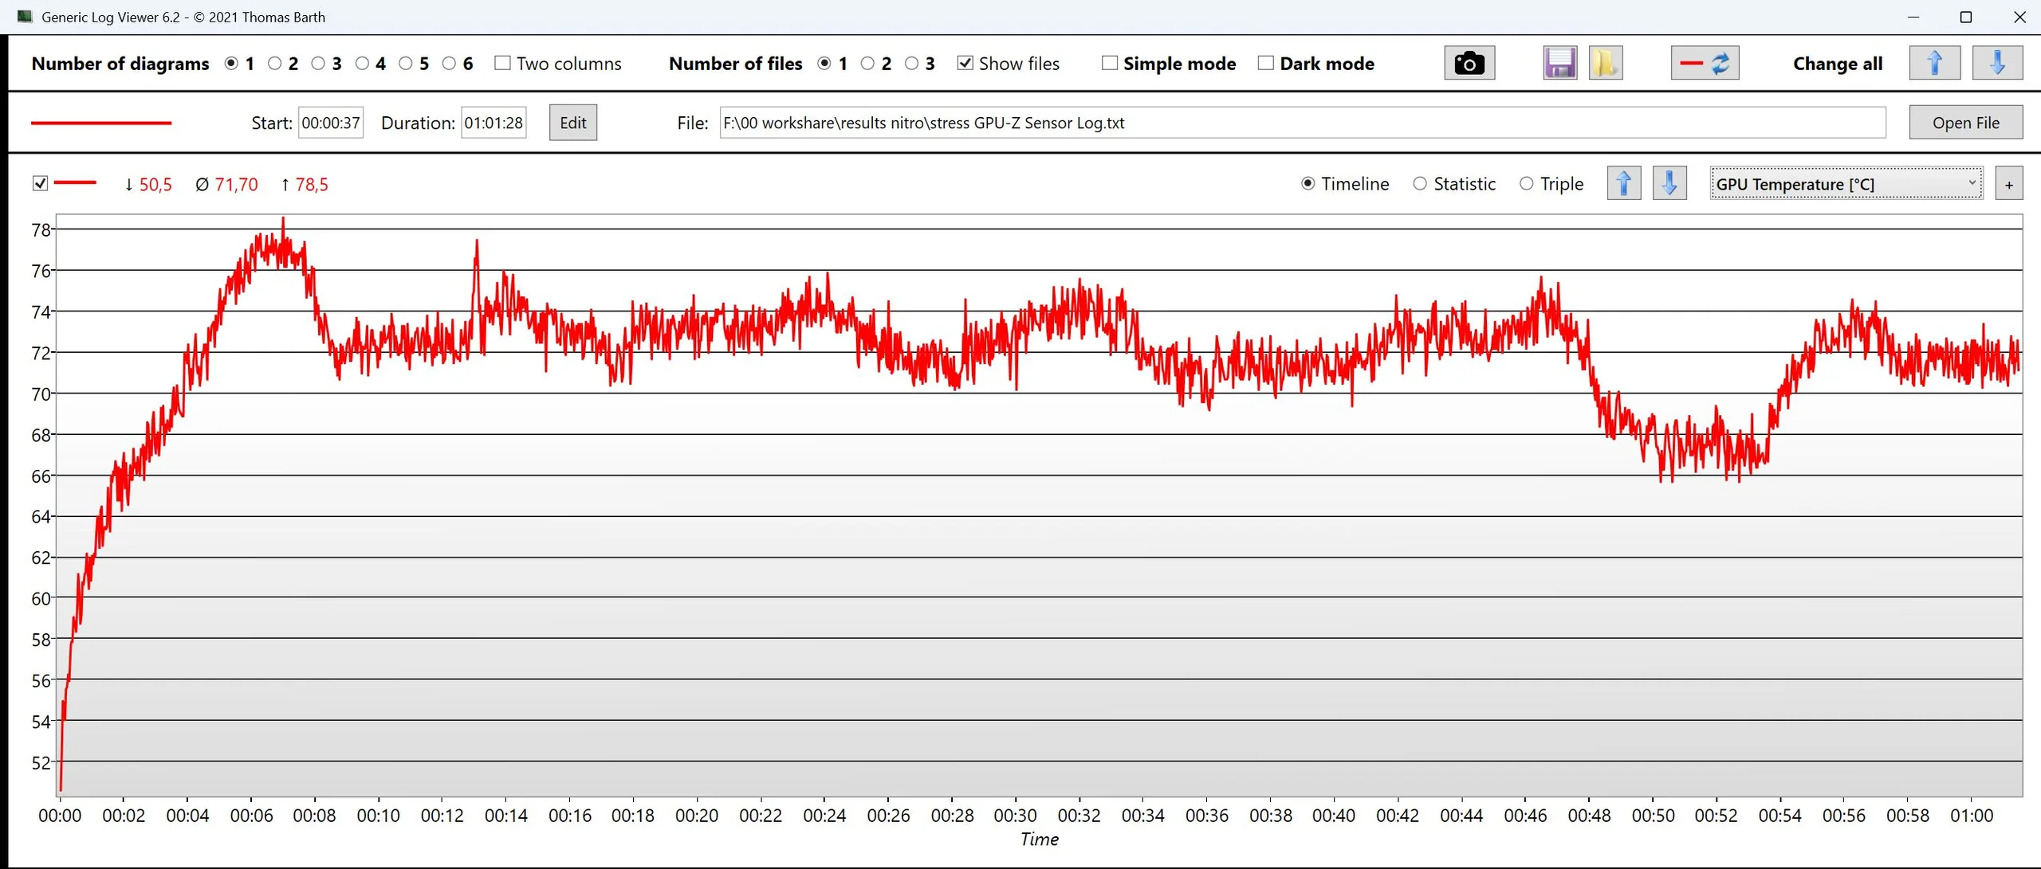Click the camera screenshot icon
The width and height of the screenshot is (2041, 869).
click(x=1469, y=63)
